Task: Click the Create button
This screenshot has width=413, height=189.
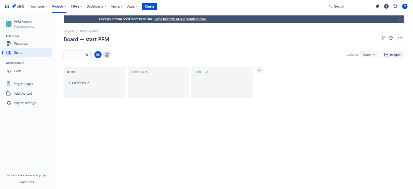Action: 149,6
